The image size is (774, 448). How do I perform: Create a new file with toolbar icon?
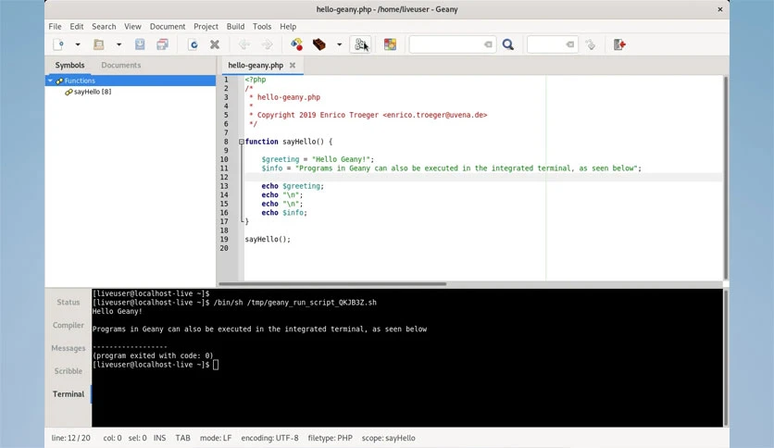click(58, 45)
